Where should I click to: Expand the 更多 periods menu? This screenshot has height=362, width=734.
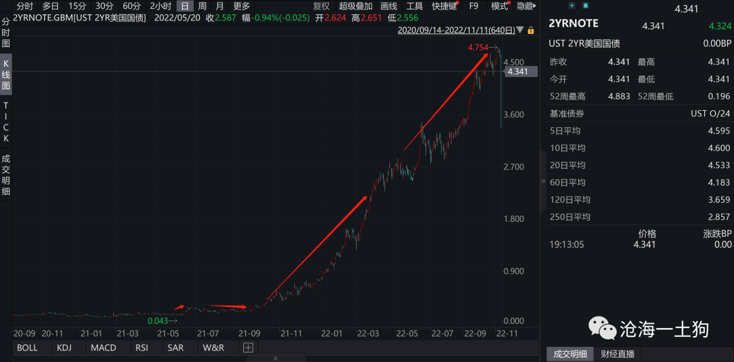point(241,6)
